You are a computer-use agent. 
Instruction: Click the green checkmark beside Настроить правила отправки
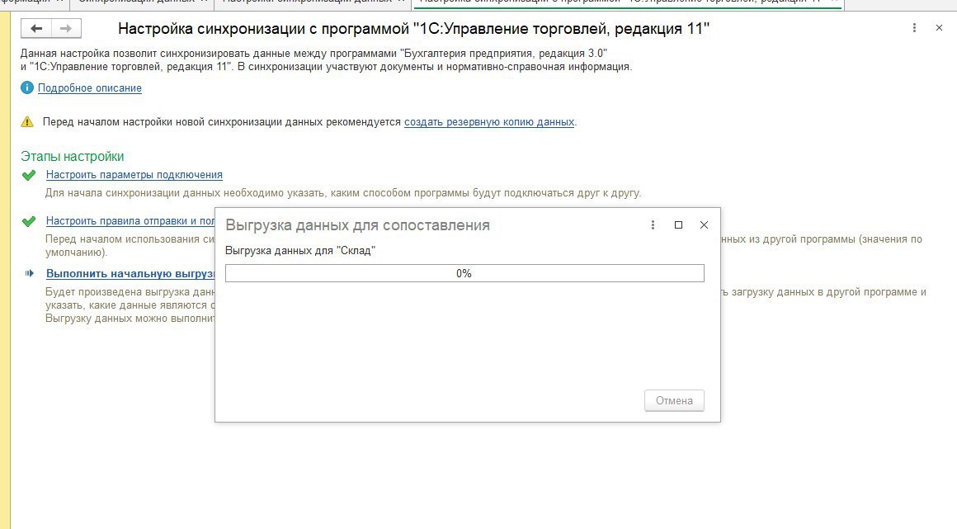(29, 221)
